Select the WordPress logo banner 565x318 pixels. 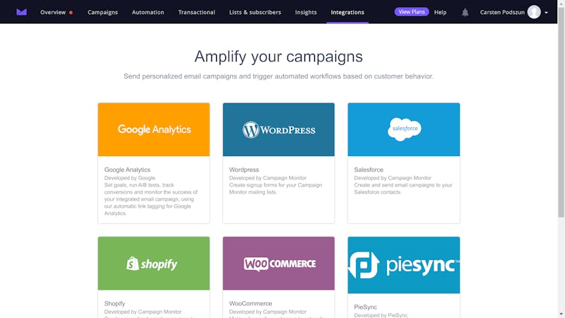click(278, 129)
